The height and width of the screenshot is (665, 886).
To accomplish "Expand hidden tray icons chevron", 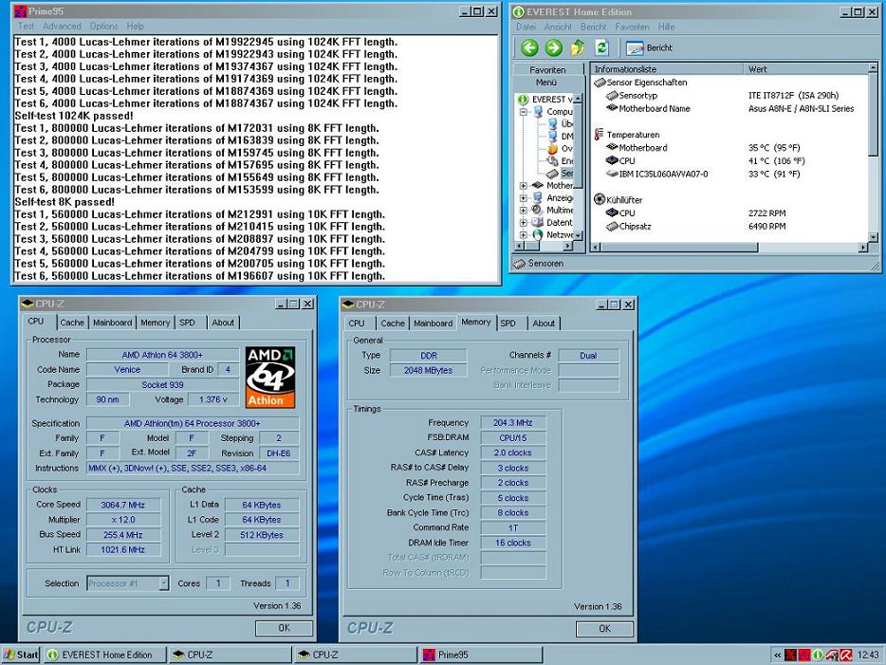I will (778, 656).
